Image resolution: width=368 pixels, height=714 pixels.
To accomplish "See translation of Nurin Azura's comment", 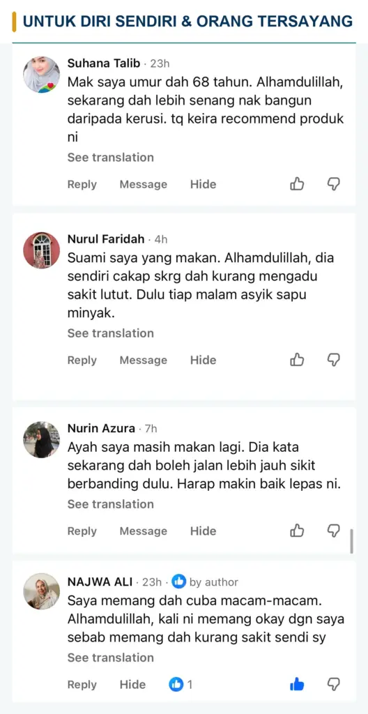I will click(111, 504).
